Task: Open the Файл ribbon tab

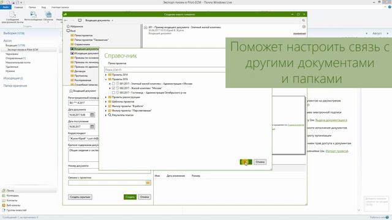Action: click(x=6, y=7)
